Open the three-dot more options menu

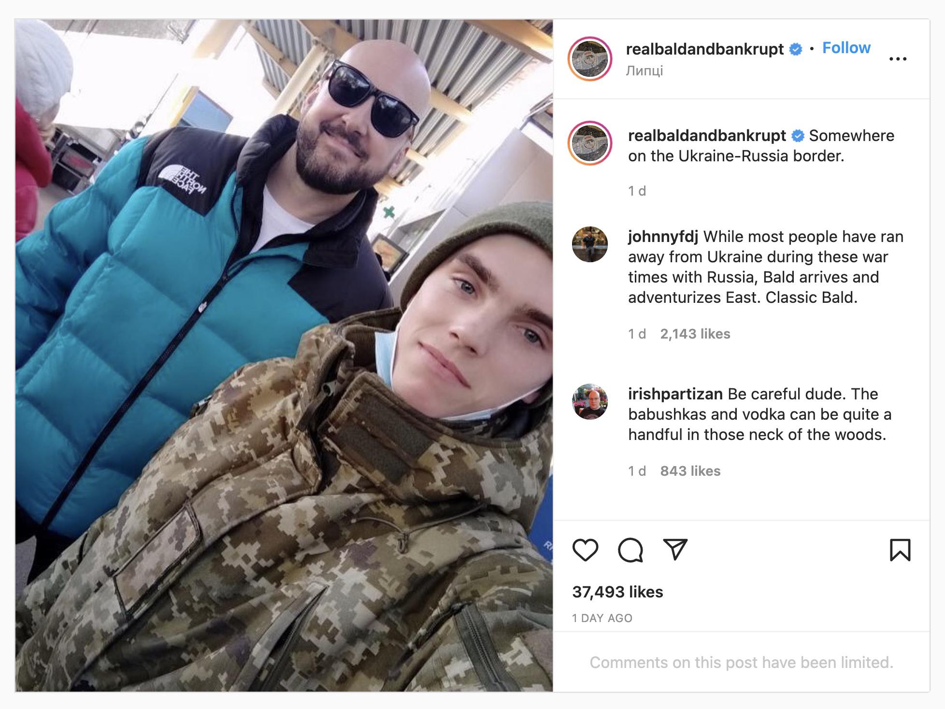coord(898,59)
